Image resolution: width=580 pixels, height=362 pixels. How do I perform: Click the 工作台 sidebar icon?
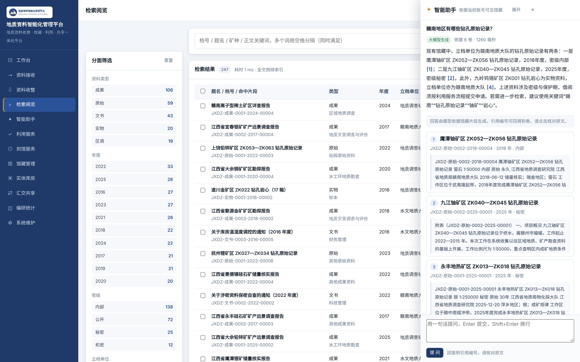coord(10,60)
